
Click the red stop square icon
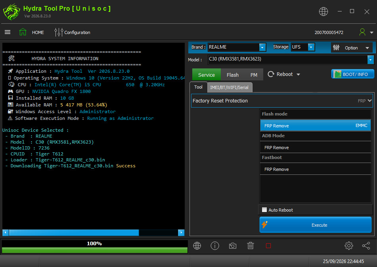point(268,246)
